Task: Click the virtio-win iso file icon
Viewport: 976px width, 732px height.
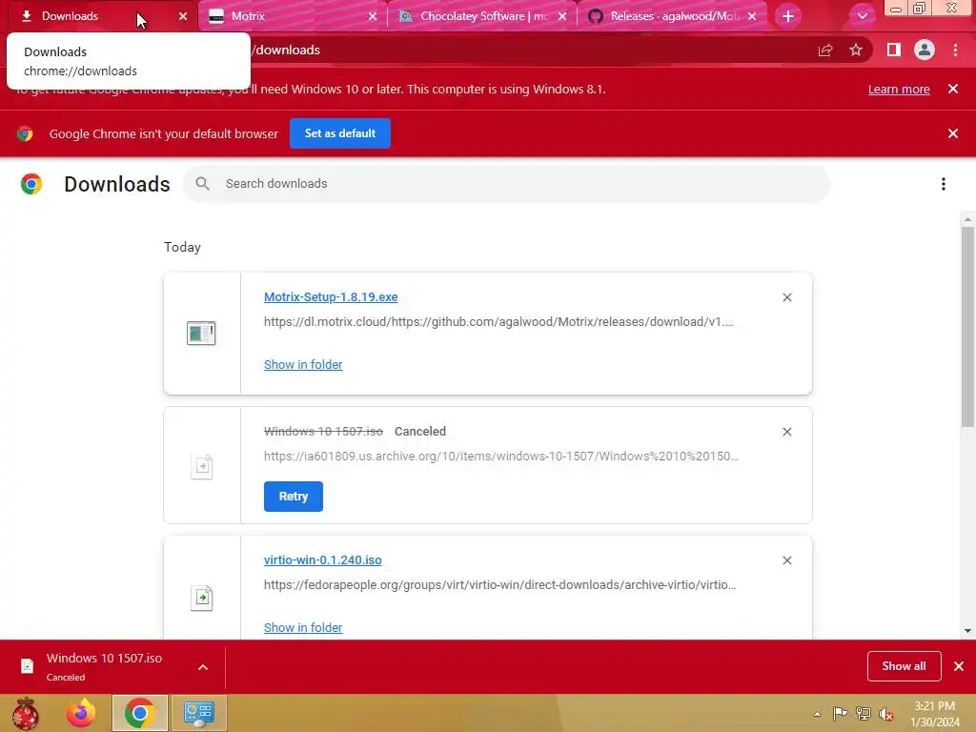Action: pyautogui.click(x=202, y=599)
